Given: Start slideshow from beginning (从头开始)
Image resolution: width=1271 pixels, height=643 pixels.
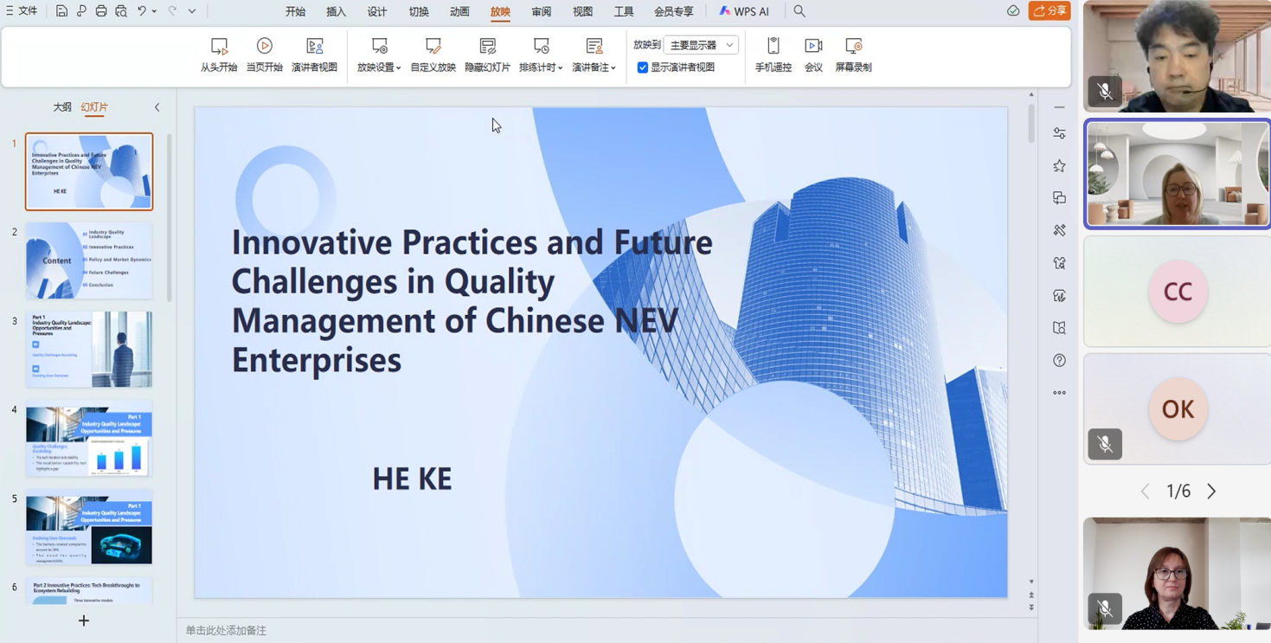Looking at the screenshot, I should click(x=219, y=55).
